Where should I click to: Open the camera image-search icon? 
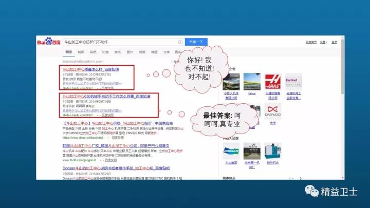(180, 42)
